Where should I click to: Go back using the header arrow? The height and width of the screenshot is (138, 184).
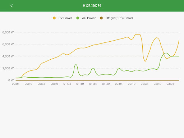coord(11,6)
